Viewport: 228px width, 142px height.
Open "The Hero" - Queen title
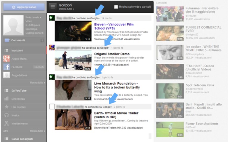pos(200,68)
